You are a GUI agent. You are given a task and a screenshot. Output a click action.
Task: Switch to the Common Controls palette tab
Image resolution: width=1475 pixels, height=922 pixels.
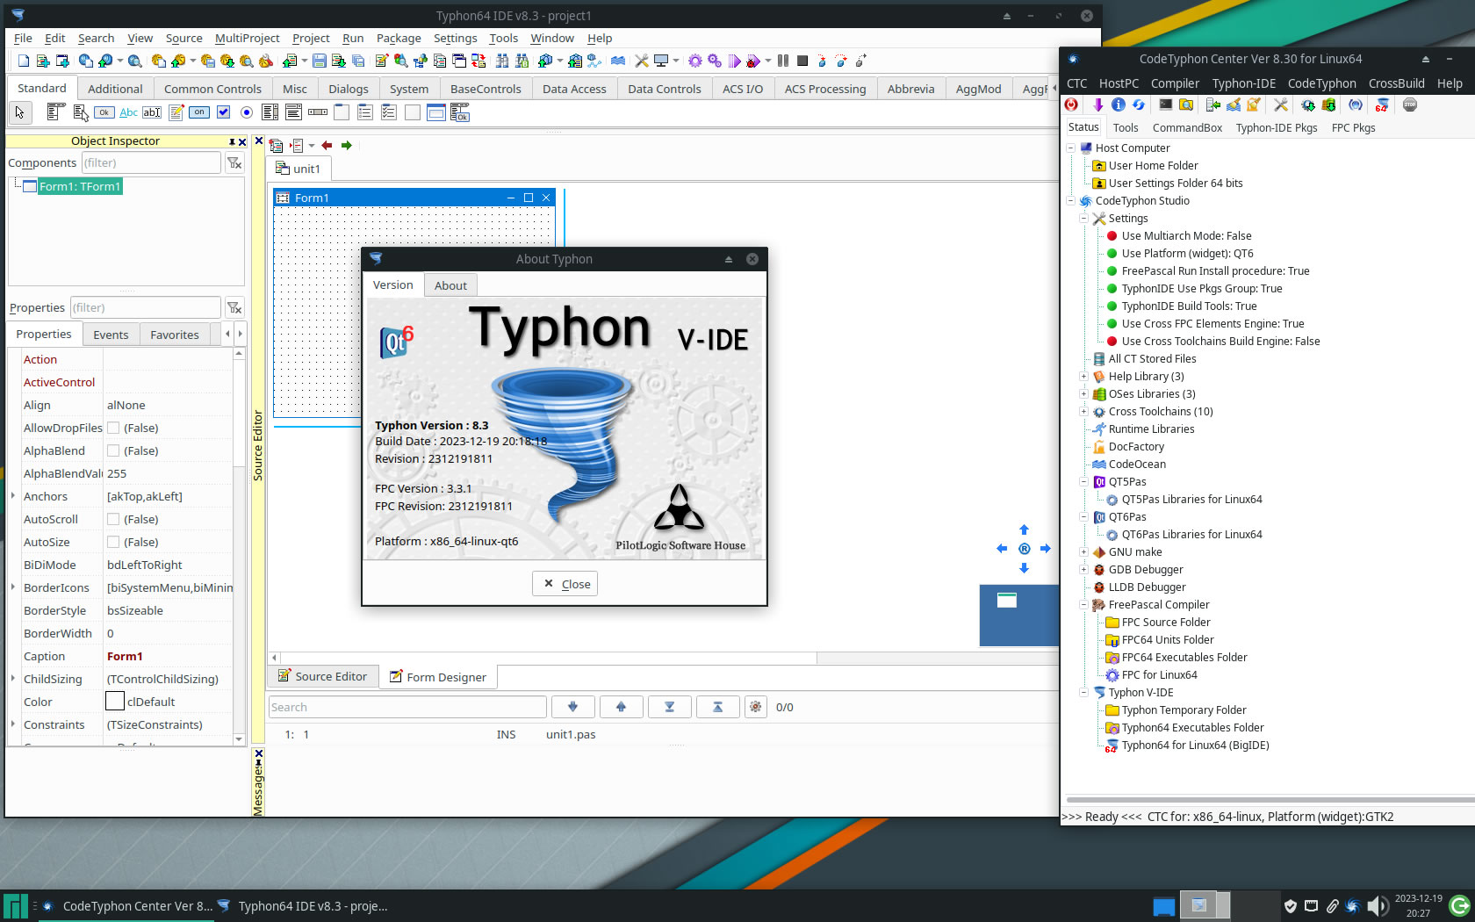[212, 89]
